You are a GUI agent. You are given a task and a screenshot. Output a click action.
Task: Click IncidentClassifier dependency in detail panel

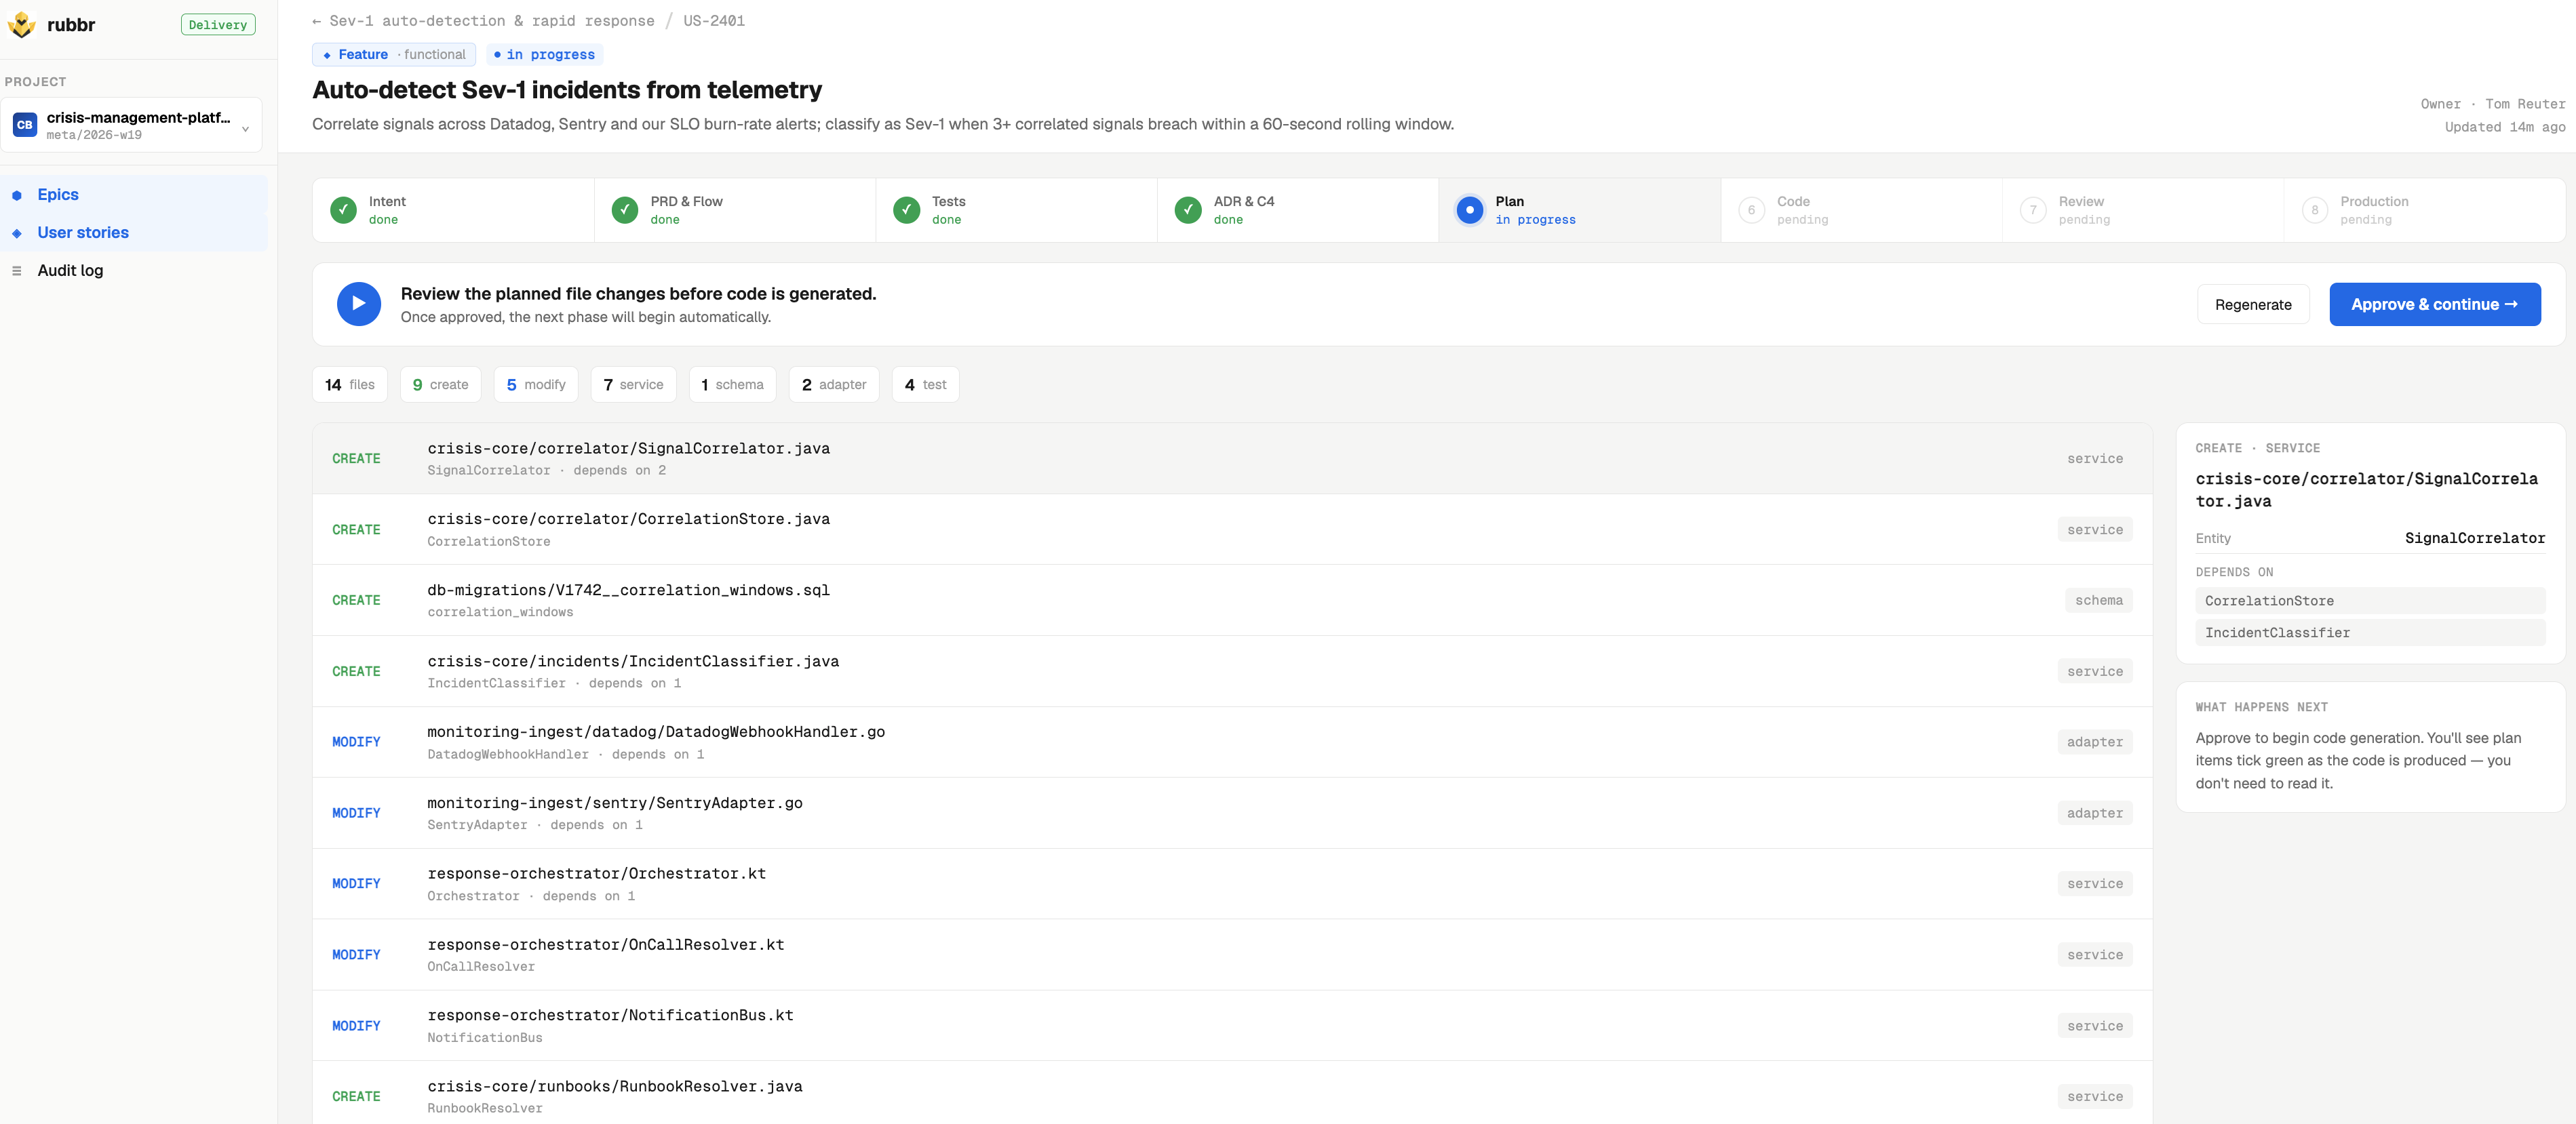(x=2370, y=633)
